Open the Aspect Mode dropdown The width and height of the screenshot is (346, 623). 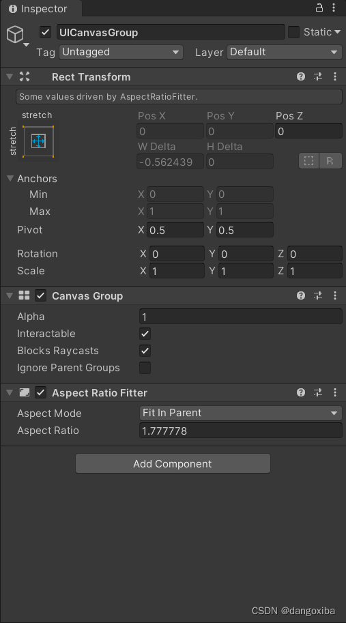point(241,414)
